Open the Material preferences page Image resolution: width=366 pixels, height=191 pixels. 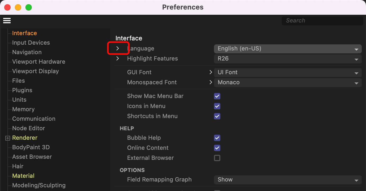pos(23,176)
